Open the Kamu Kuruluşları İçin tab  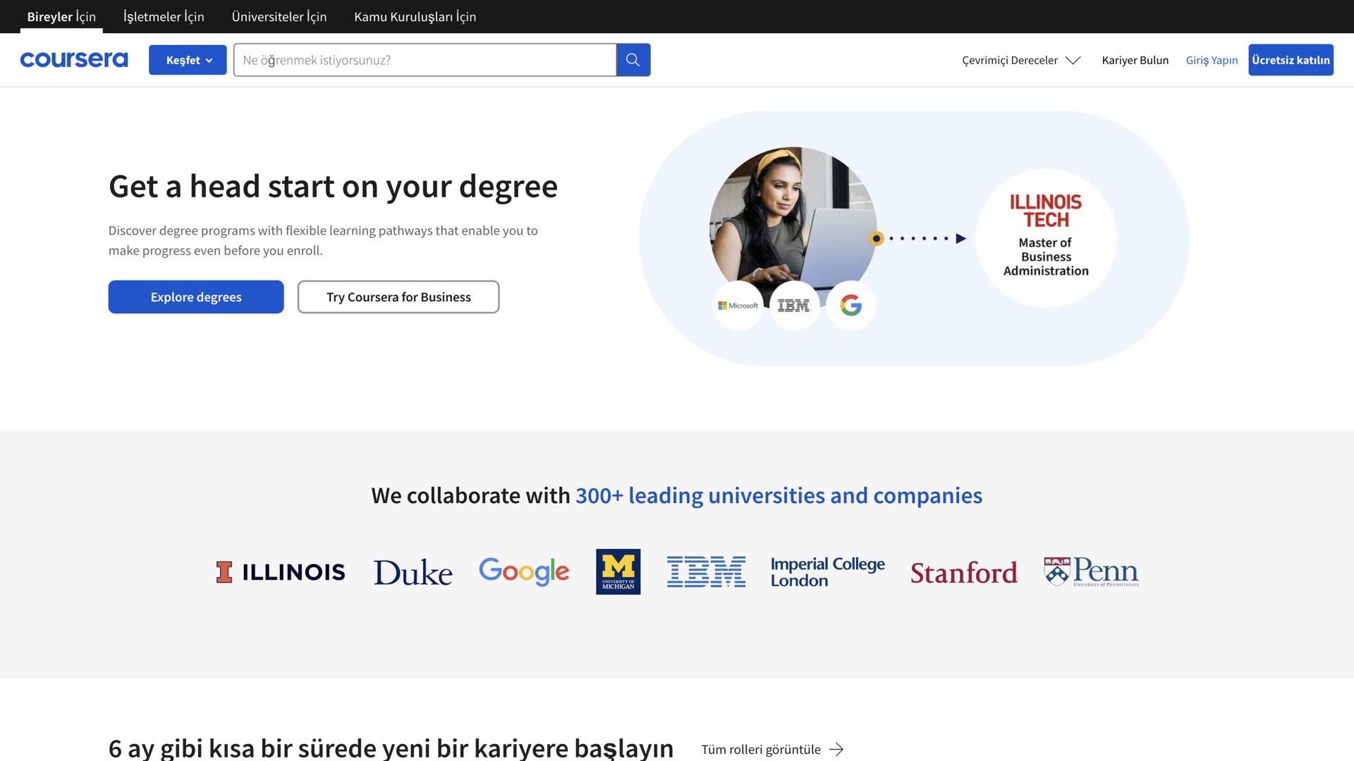click(x=415, y=16)
